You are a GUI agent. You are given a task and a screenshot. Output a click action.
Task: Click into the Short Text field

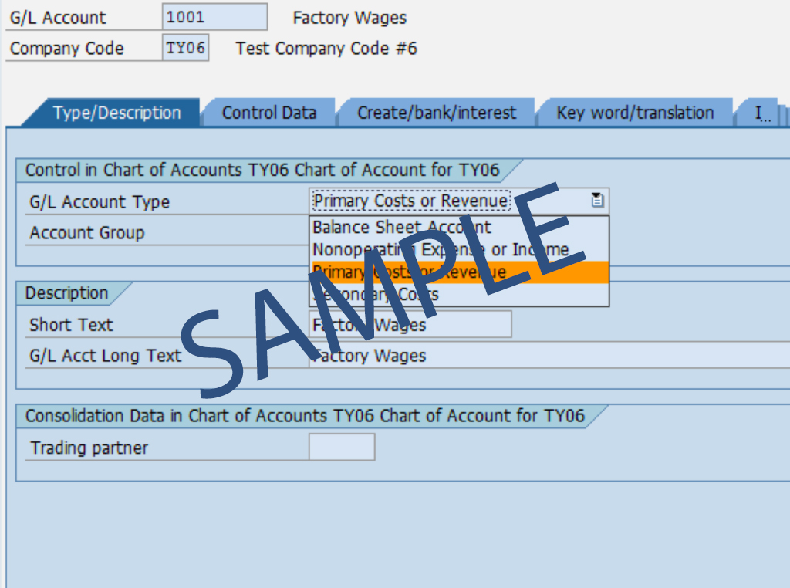[410, 325]
